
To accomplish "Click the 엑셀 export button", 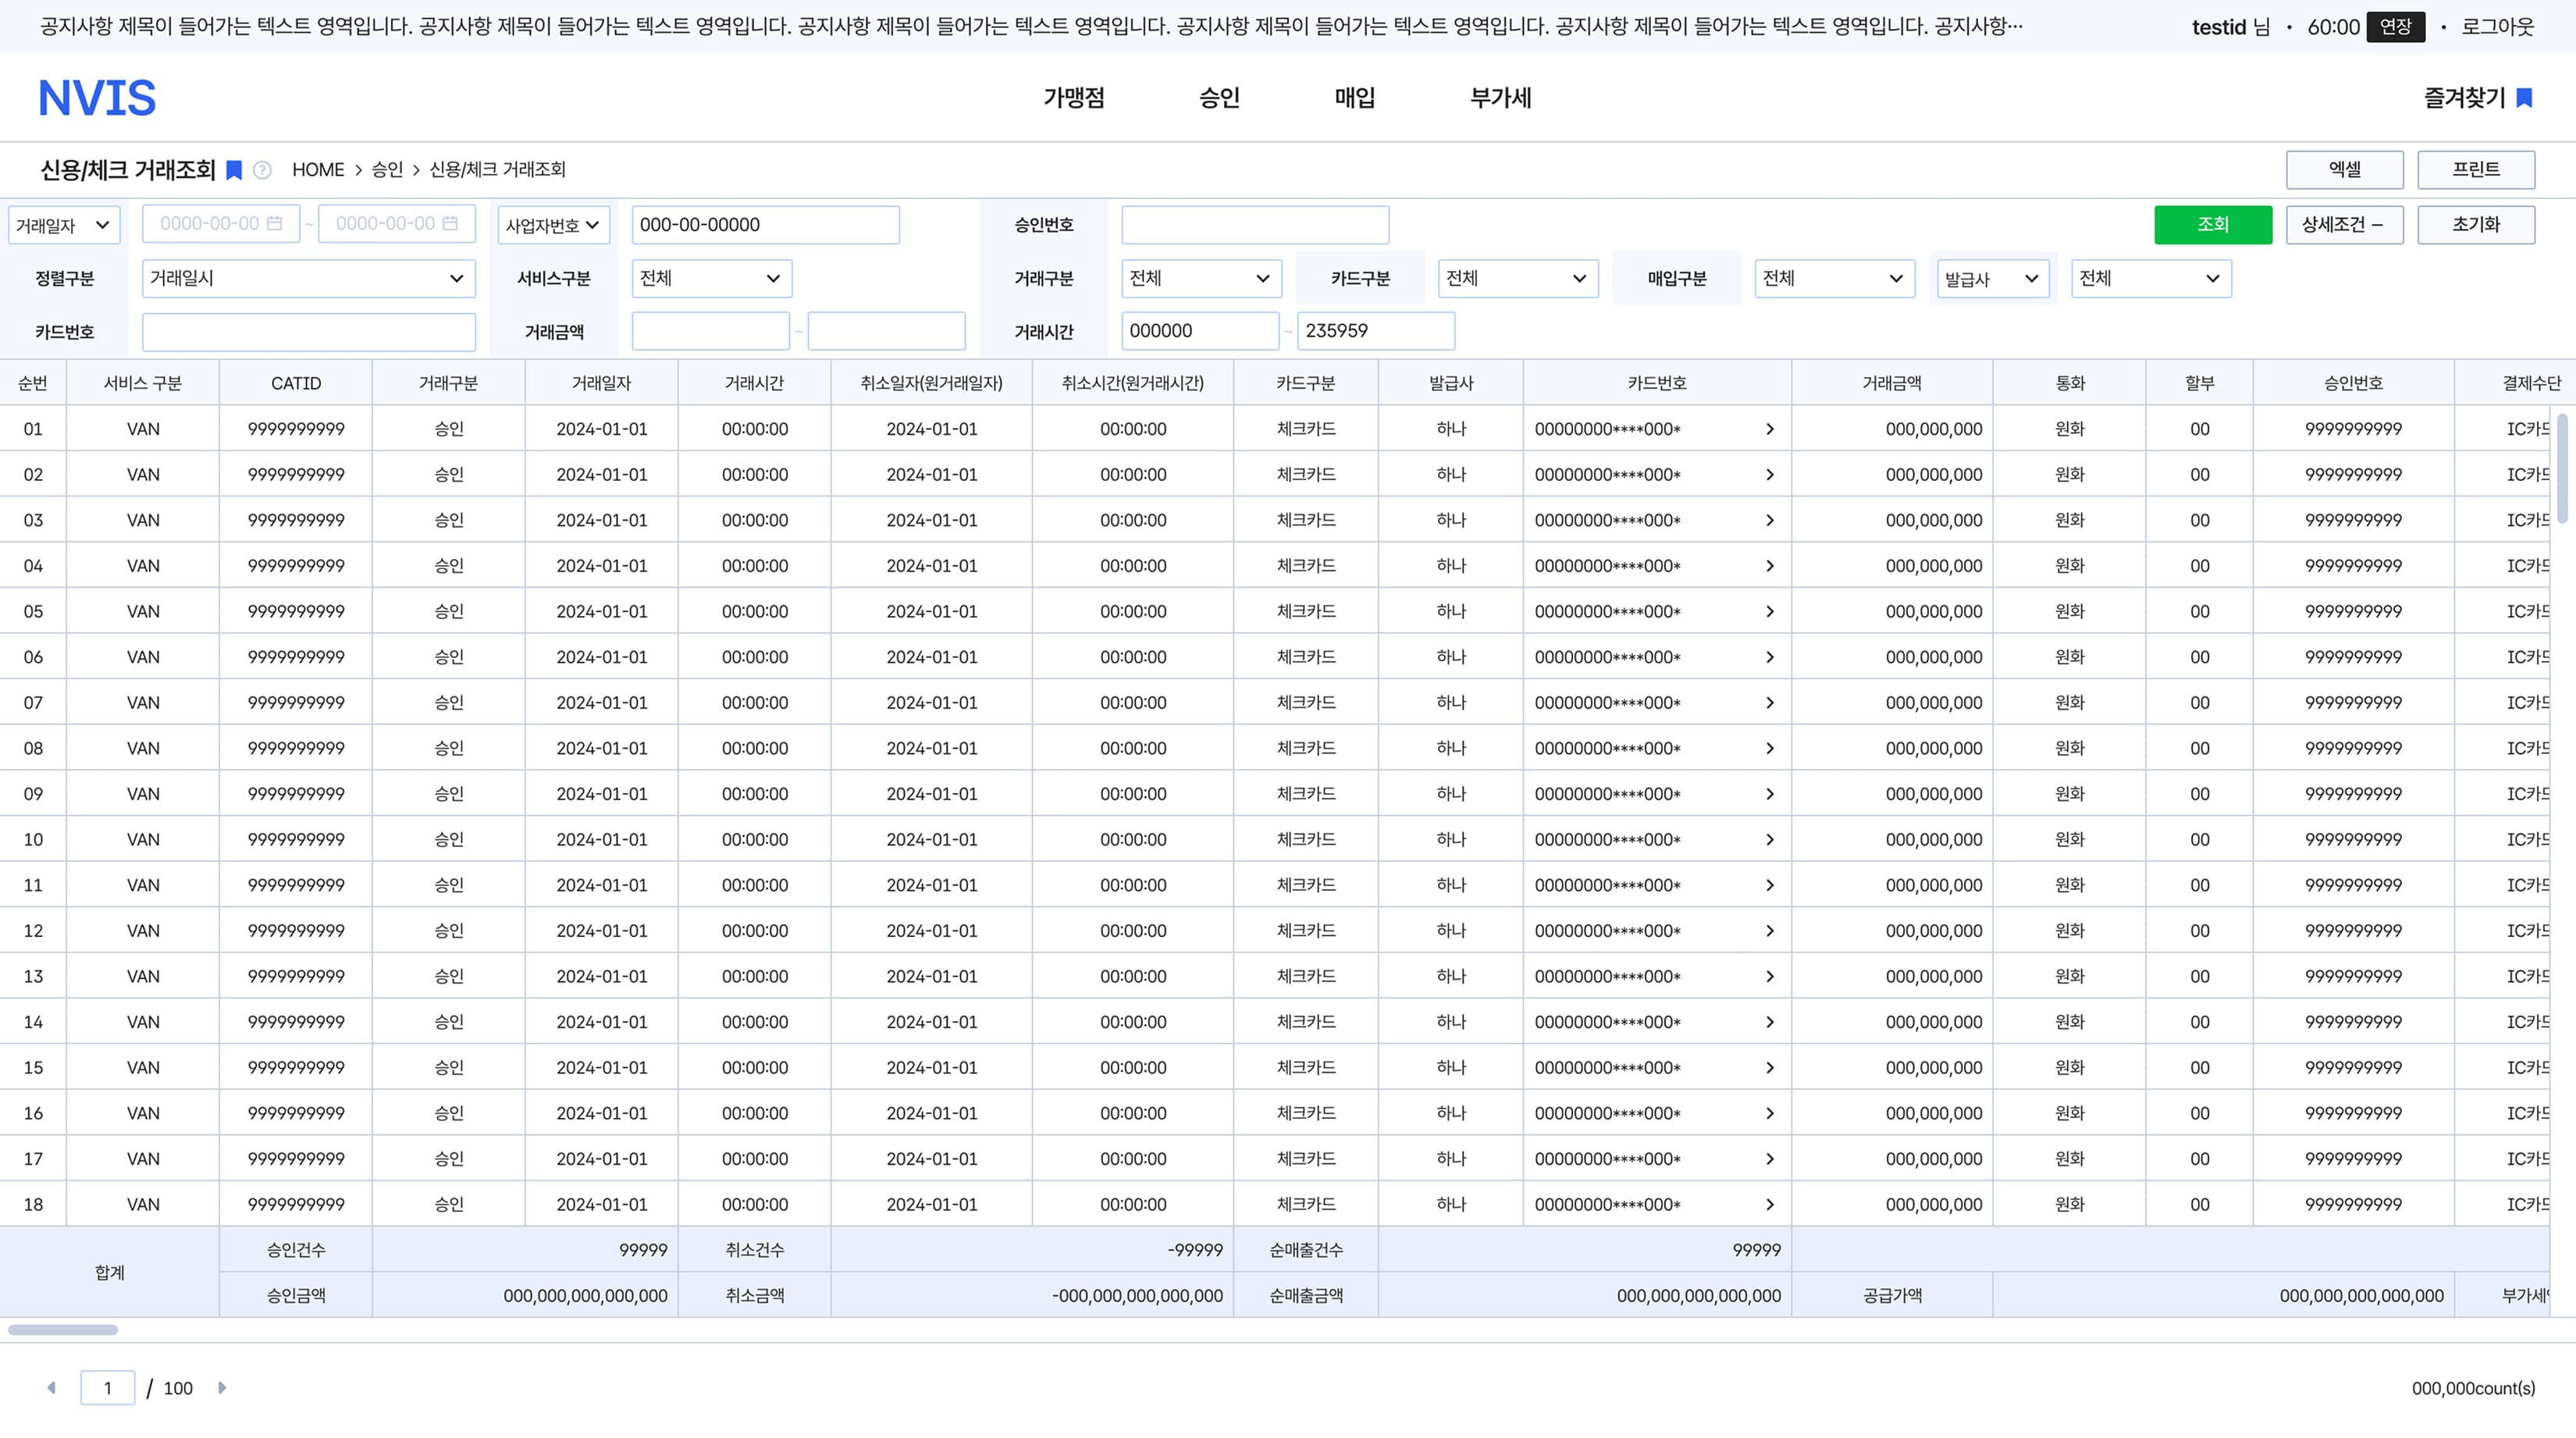I will [2344, 170].
